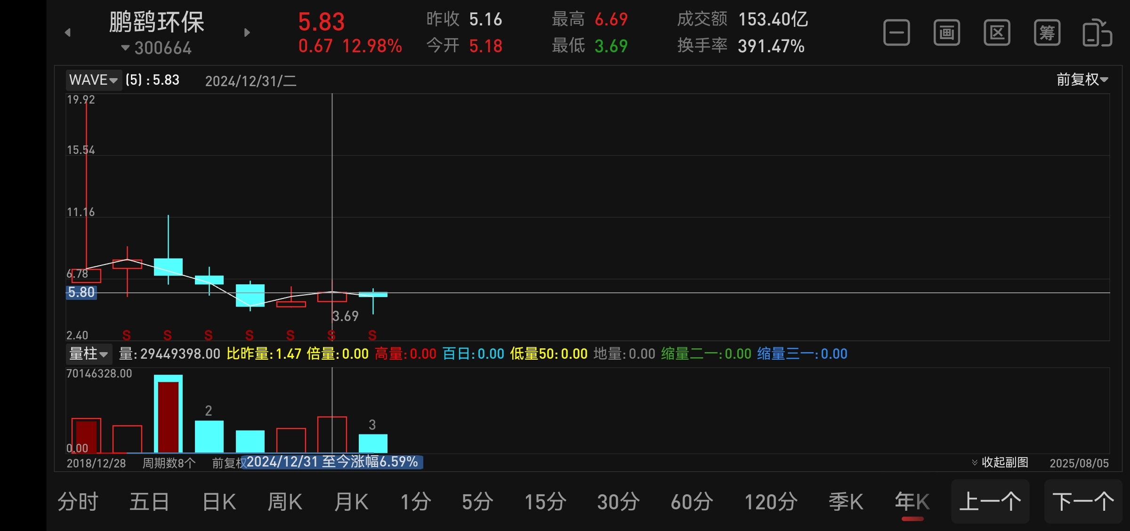Tap the screen rotate device icon

pos(1097,33)
